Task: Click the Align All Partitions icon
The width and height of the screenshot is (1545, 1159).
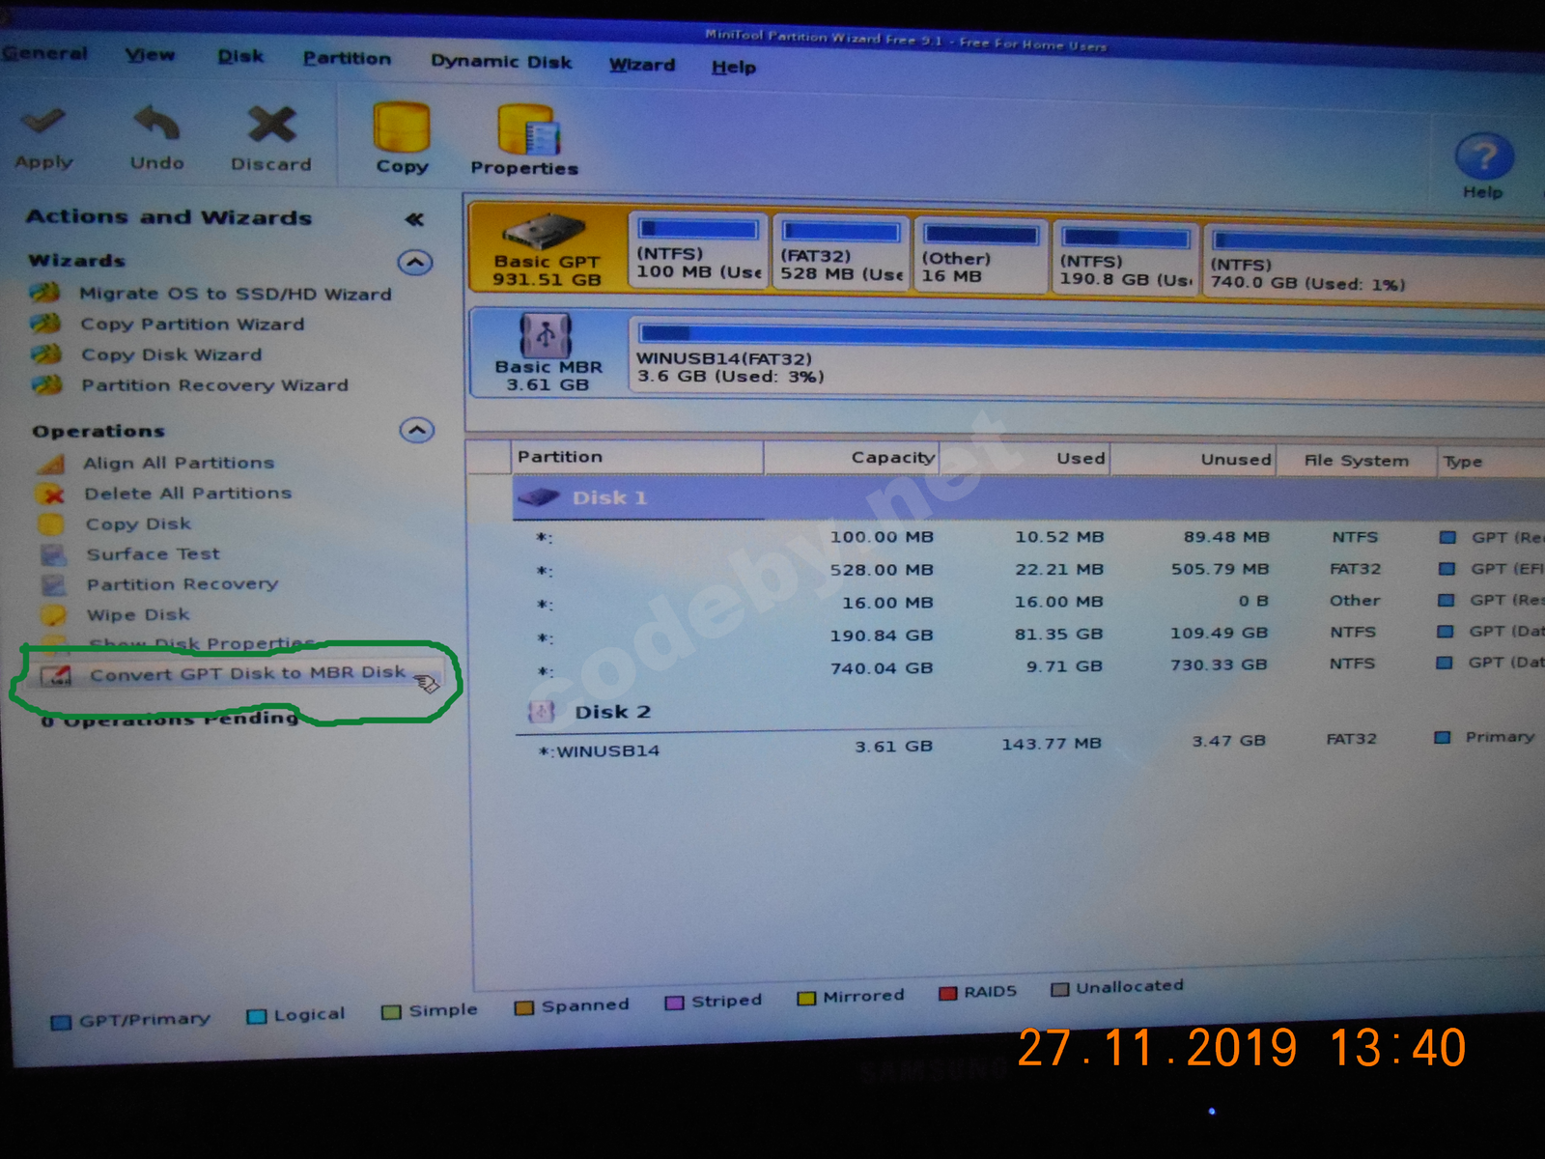Action: (50, 464)
